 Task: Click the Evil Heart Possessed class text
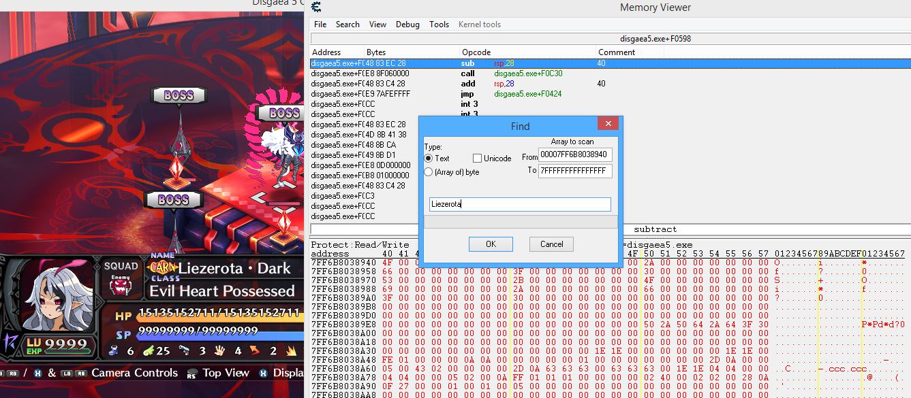(x=222, y=291)
